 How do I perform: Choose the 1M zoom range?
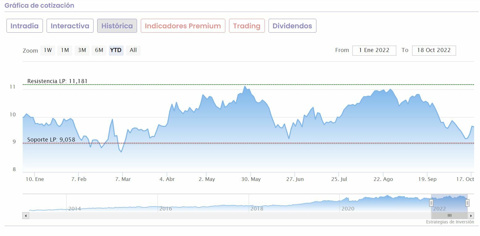[x=65, y=50]
